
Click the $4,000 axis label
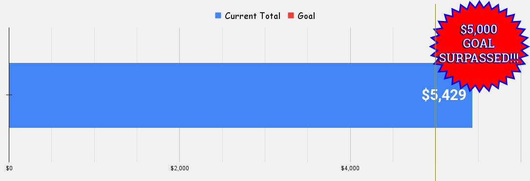click(350, 168)
